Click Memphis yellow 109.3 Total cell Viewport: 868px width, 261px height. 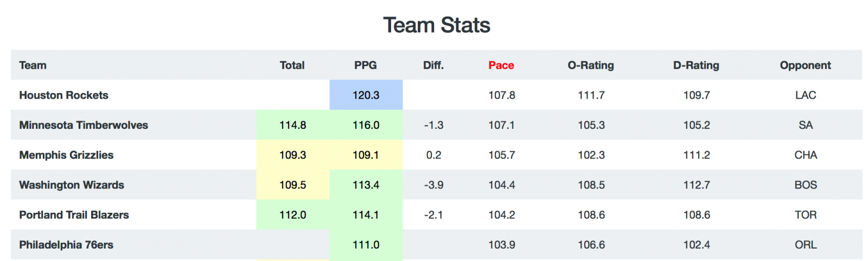tap(293, 155)
